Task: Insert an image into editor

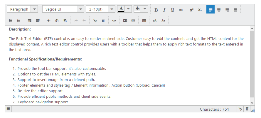Action: point(125,21)
